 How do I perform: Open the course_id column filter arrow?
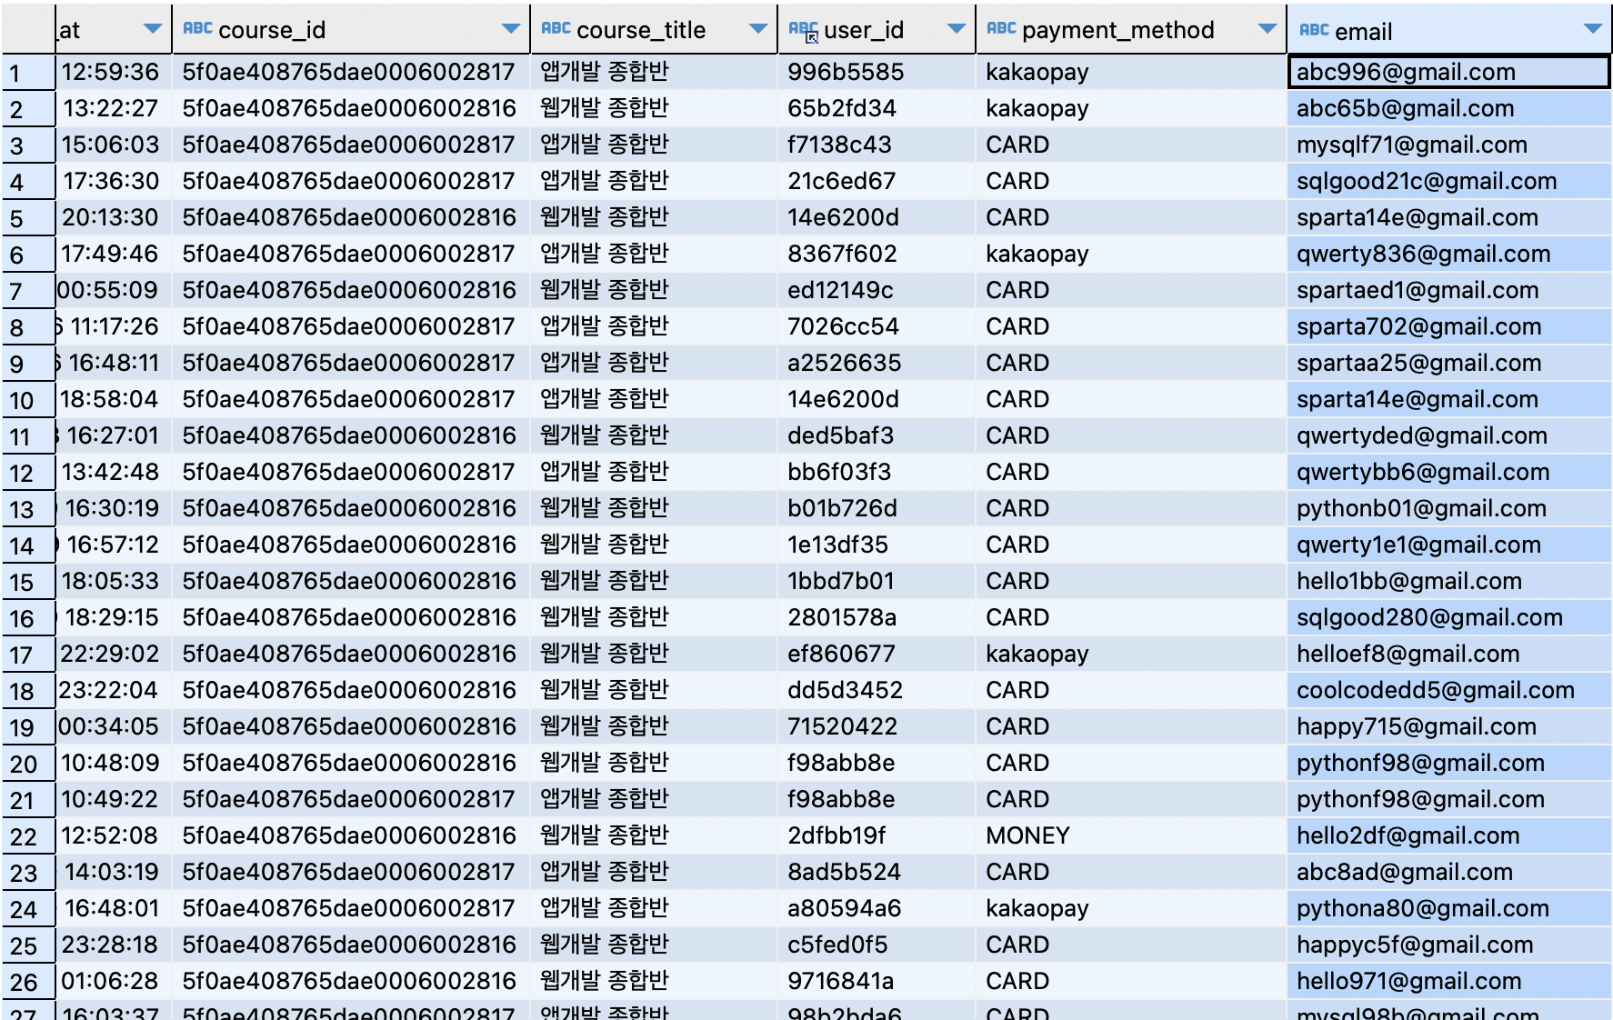[511, 29]
